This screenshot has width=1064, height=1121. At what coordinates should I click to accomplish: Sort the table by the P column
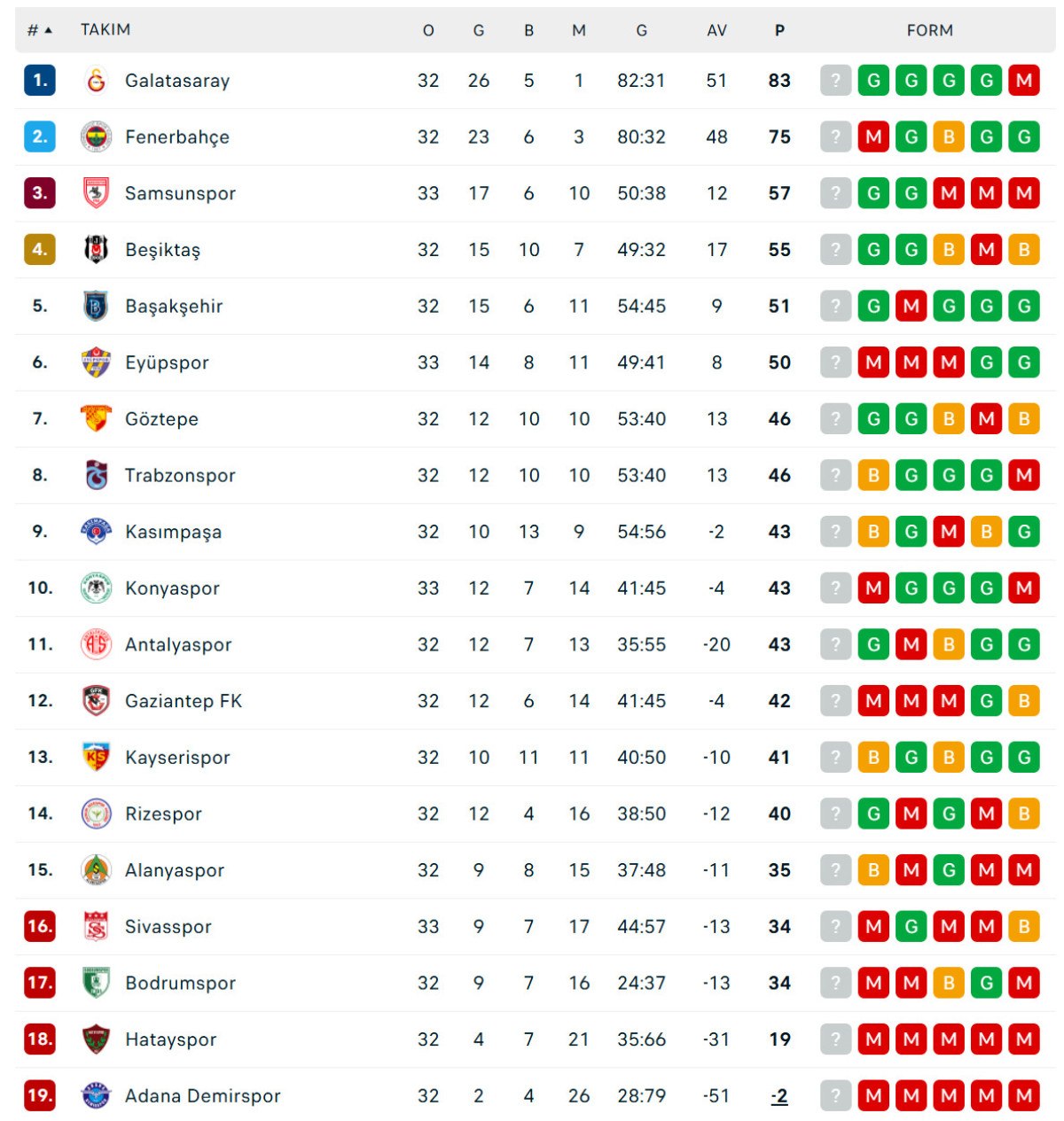pyautogui.click(x=779, y=29)
